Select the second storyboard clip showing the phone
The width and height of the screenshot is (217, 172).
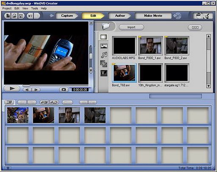click(44, 115)
